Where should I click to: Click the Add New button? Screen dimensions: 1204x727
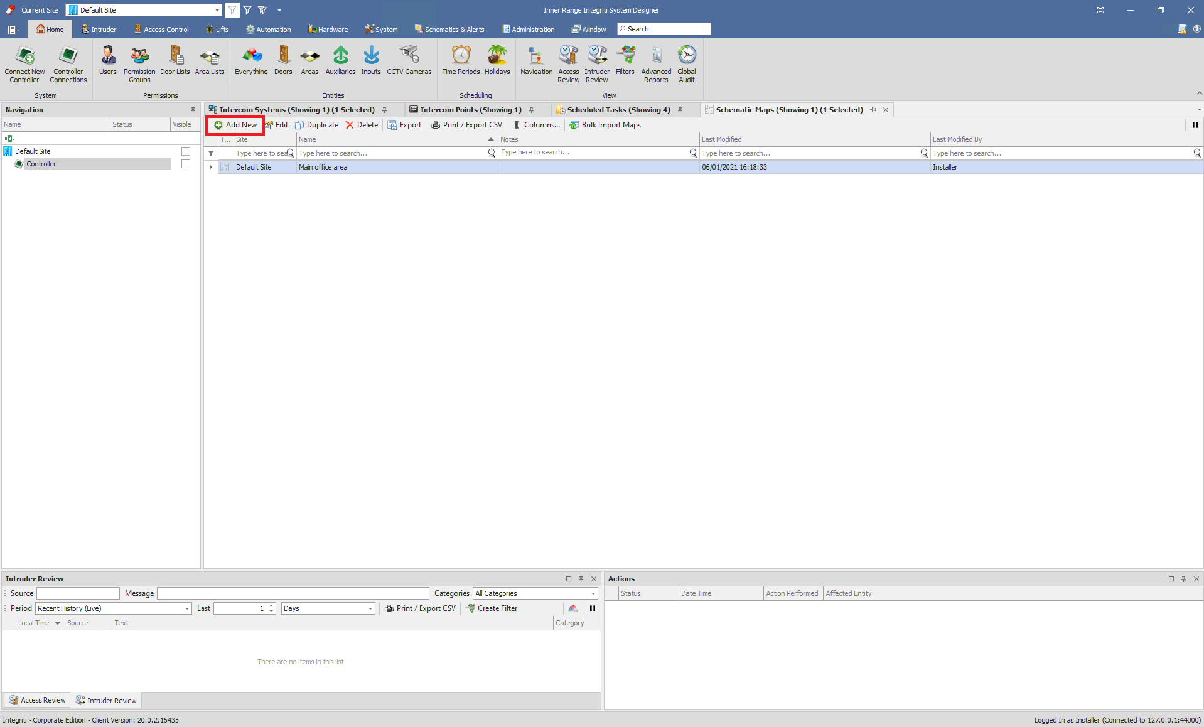[235, 125]
